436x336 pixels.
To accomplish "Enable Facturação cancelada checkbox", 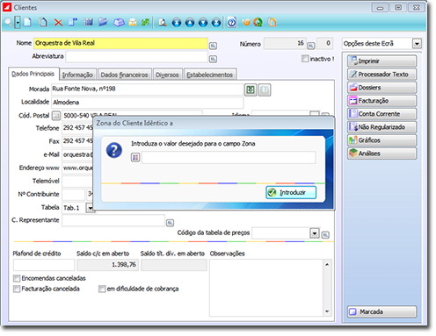I will pyautogui.click(x=17, y=289).
